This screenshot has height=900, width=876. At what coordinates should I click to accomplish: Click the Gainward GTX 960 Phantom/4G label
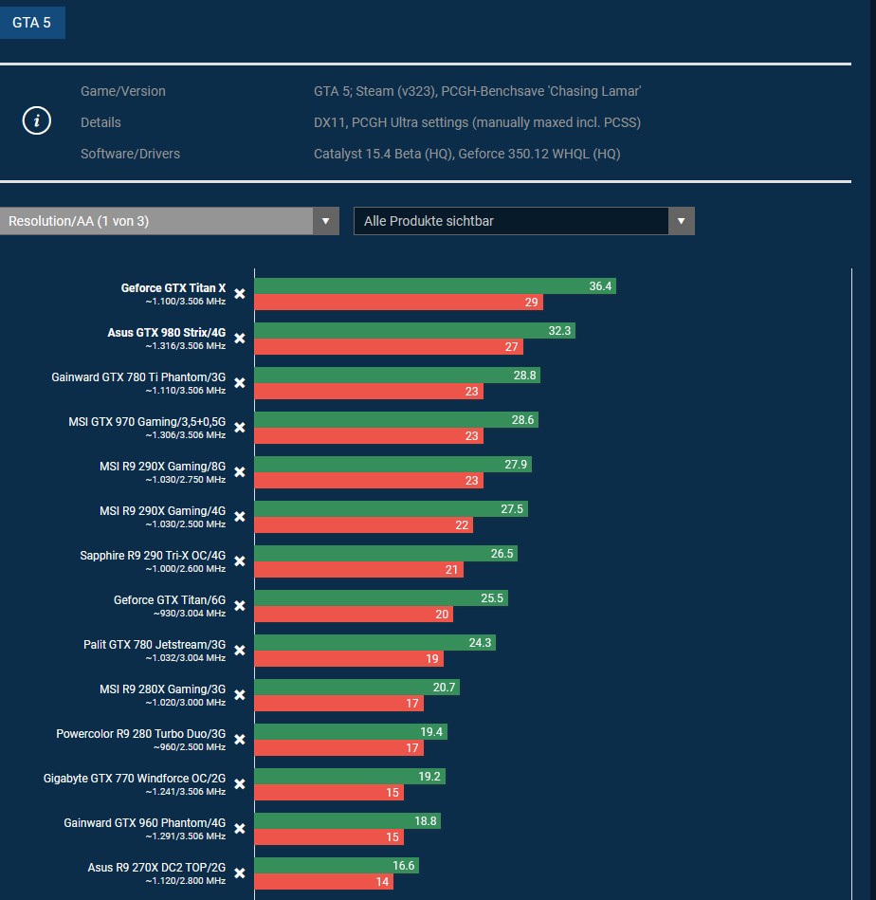pyautogui.click(x=144, y=823)
